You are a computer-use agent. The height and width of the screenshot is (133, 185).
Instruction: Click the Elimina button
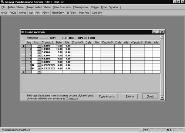[130, 96]
